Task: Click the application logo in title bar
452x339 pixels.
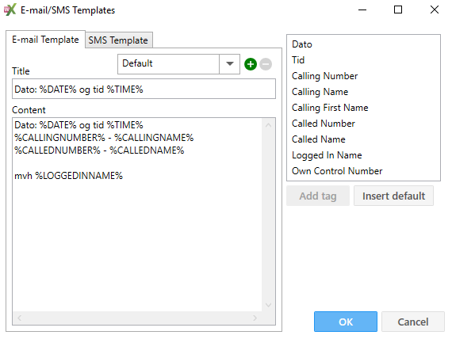Action: [x=10, y=10]
